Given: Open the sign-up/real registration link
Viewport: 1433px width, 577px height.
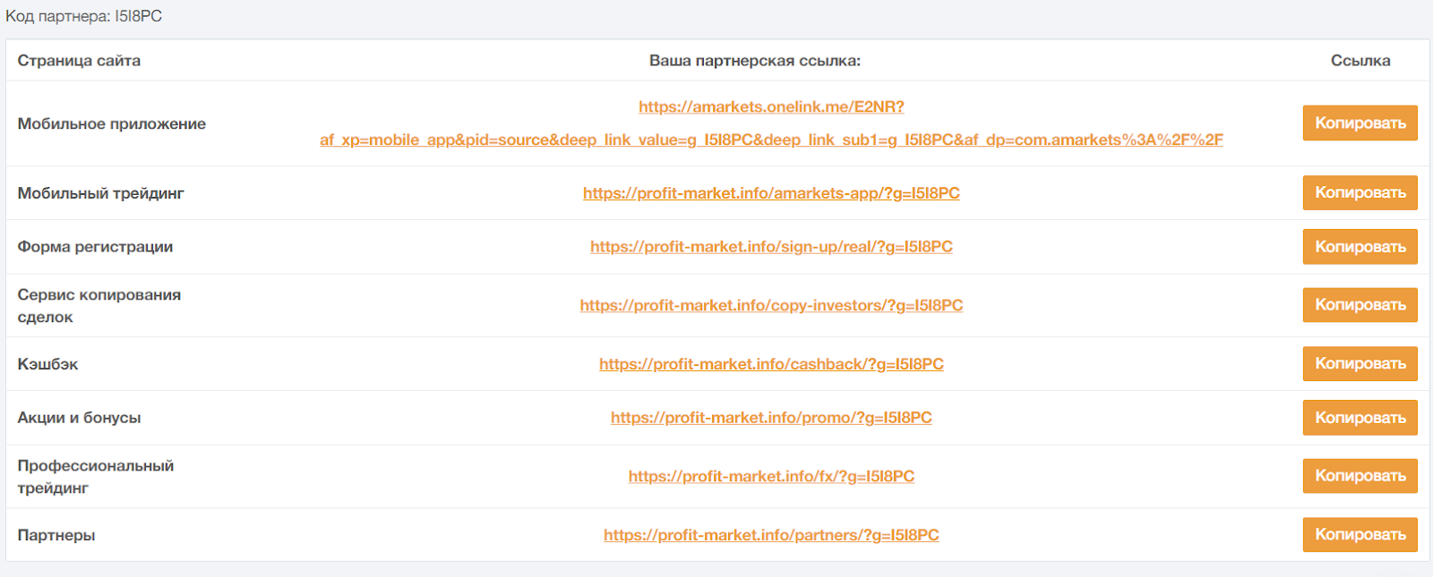Looking at the screenshot, I should (x=771, y=247).
